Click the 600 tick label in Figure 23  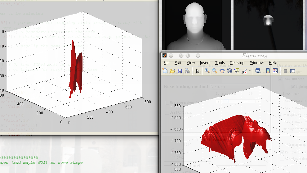pos(177,170)
